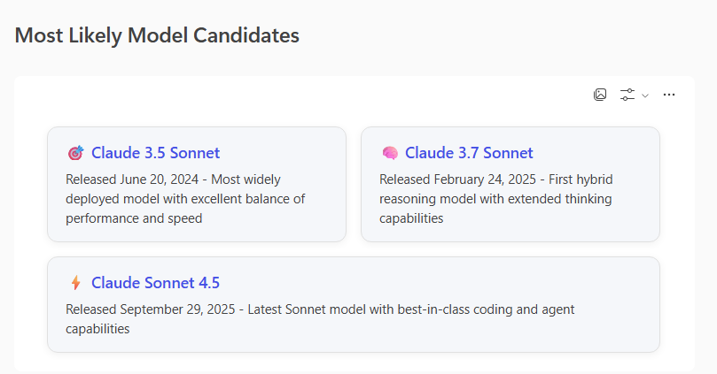Open the sliders adjustment settings icon
The width and height of the screenshot is (717, 374).
pyautogui.click(x=627, y=95)
